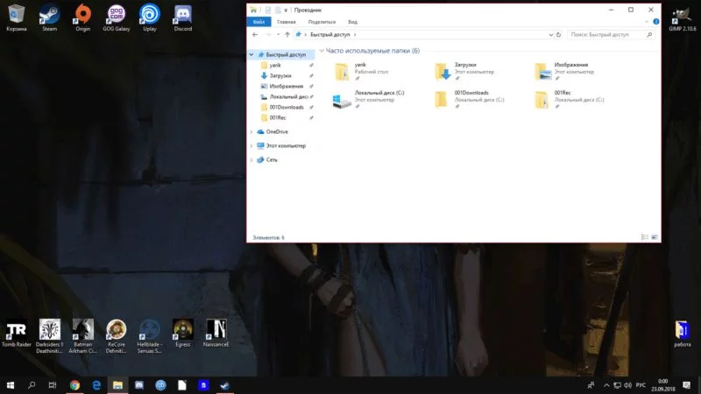701x394 pixels.
Task: Select the Изображения folder tile
Action: point(564,72)
